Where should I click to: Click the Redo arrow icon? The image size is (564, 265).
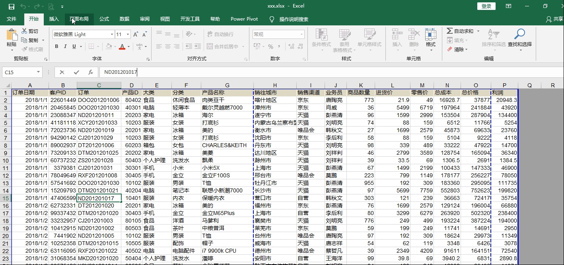37,6
